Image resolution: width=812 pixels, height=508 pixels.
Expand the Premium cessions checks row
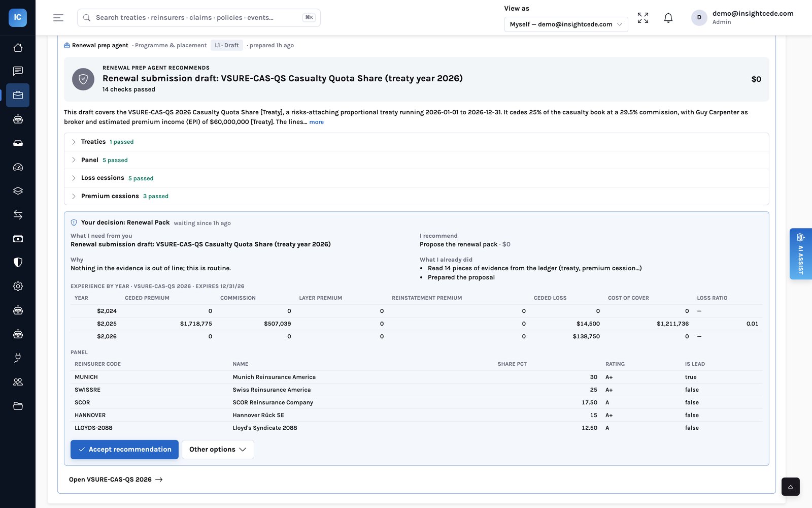(416, 196)
